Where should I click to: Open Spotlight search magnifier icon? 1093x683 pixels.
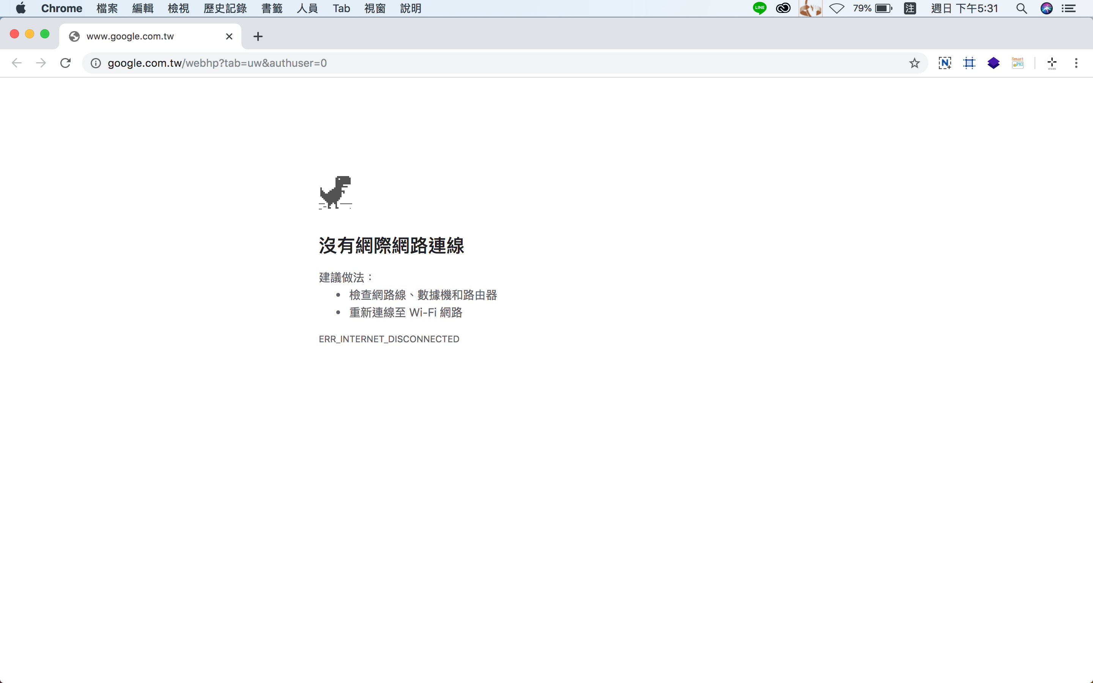[x=1021, y=8]
